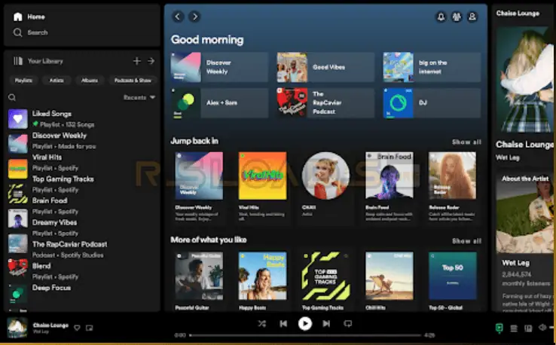Click the Chaise Lounge title in Now Playing panel
556x345 pixels.
click(524, 145)
